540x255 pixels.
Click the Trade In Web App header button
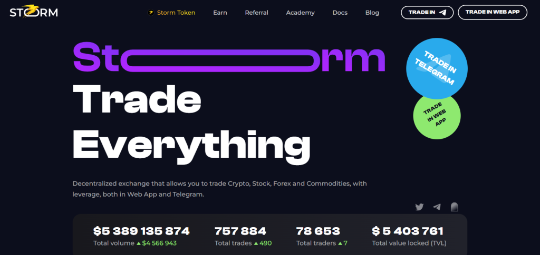point(493,12)
